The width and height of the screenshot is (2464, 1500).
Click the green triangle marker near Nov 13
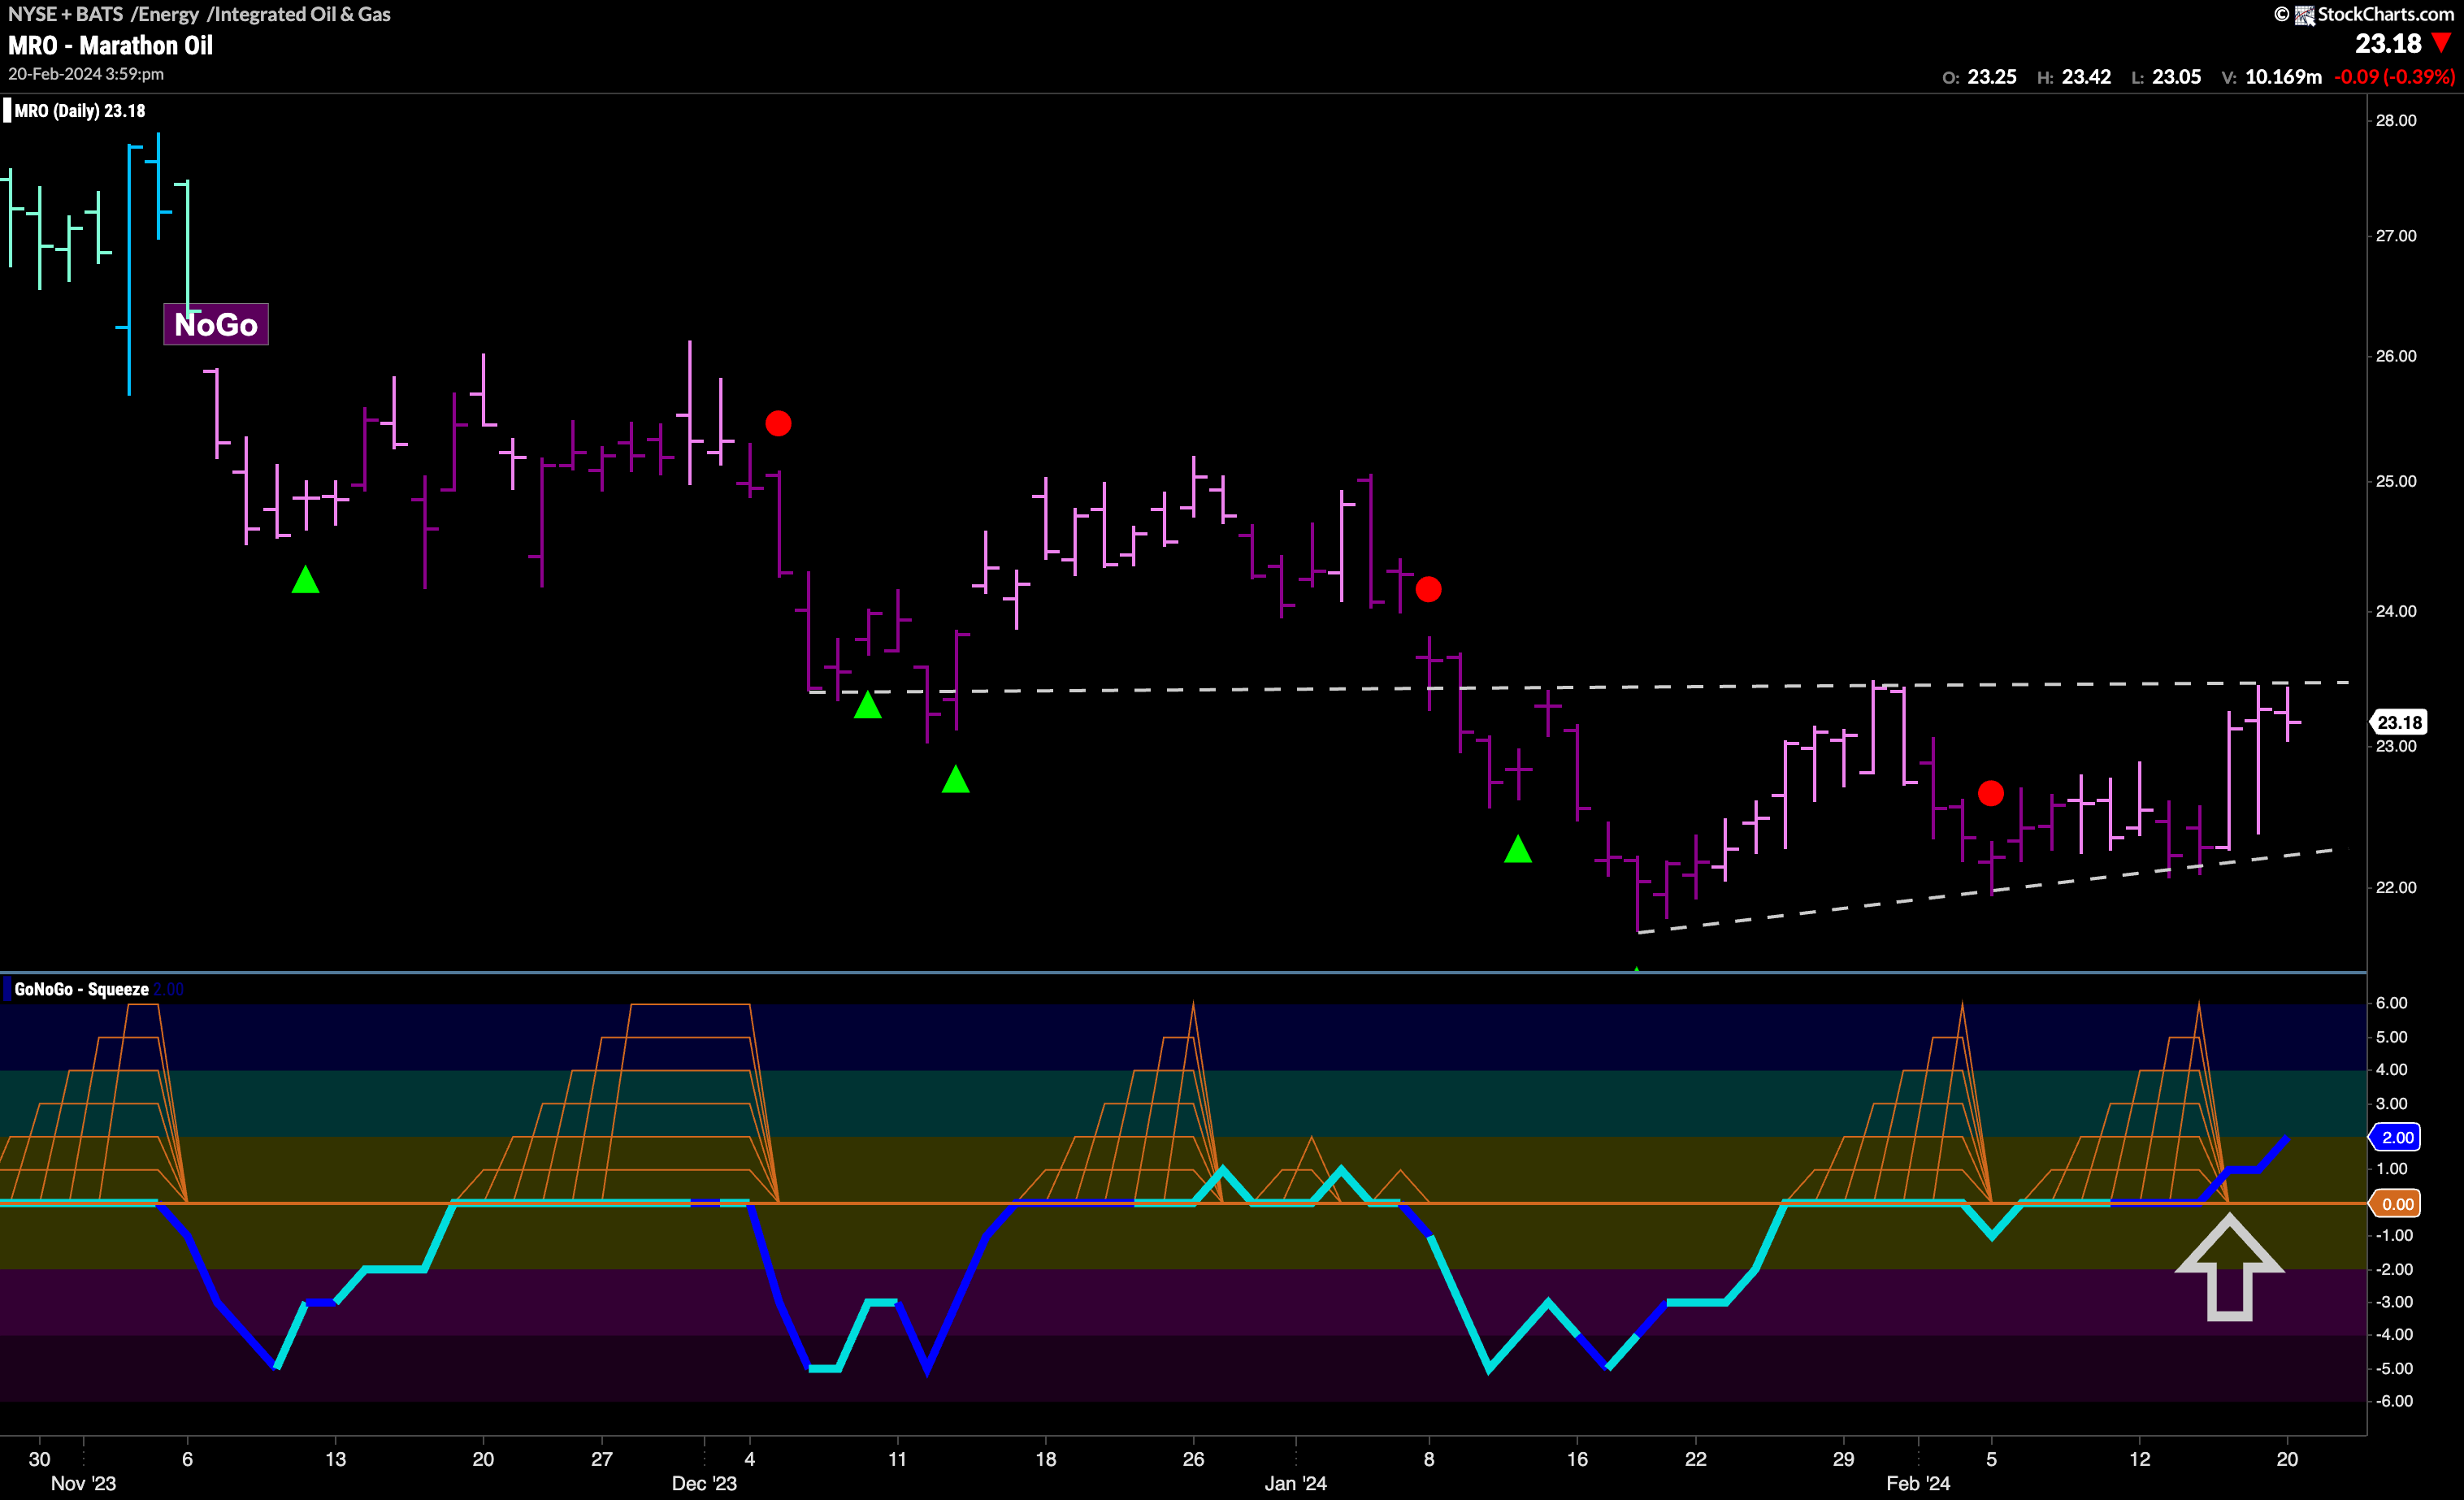click(x=305, y=579)
